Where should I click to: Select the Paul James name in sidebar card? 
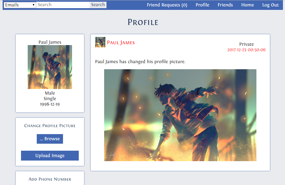coord(50,42)
